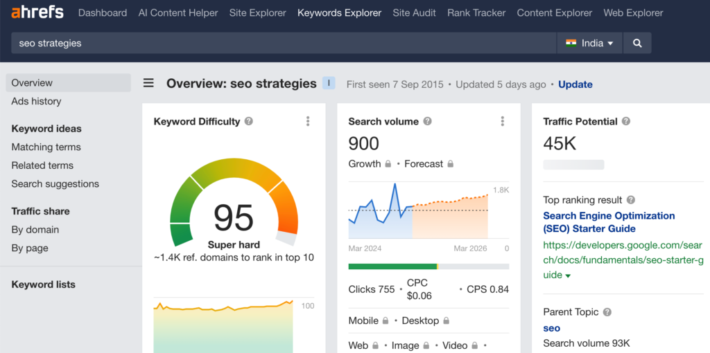This screenshot has width=710, height=353.
Task: Open Search suggestions in sidebar
Action: 55,184
